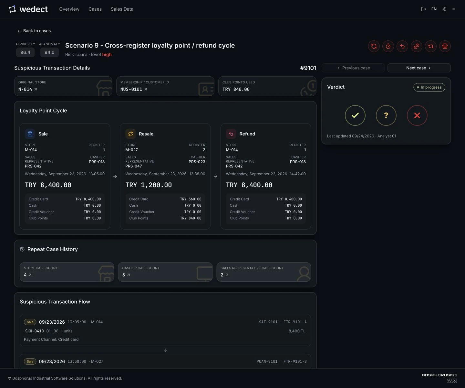Click the Resale card swap icon

(x=130, y=134)
